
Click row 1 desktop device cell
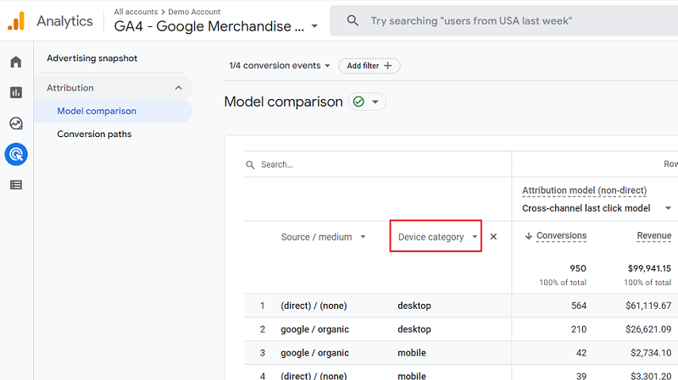pos(414,306)
